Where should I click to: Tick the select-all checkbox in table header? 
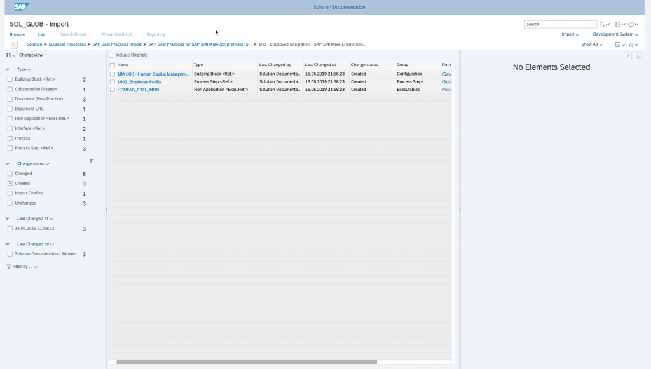112,65
